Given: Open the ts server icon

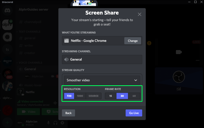Looking at the screenshot, I should (7, 49).
